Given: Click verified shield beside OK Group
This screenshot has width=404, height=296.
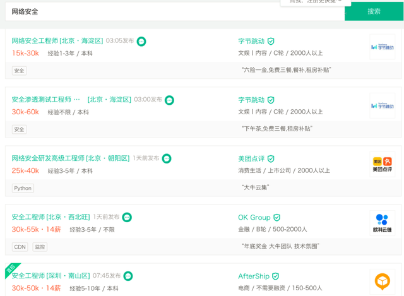Looking at the screenshot, I should pos(276,218).
